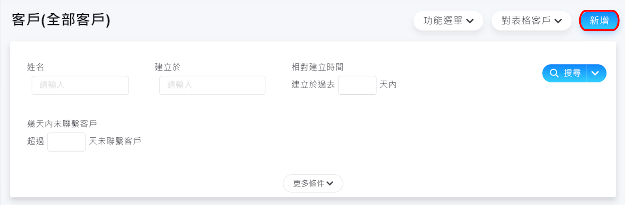625x205 pixels.
Task: Click the 姓名 field label
Action: pos(36,67)
